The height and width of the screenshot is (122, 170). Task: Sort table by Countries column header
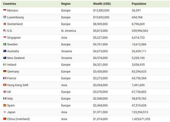coord(10,4)
